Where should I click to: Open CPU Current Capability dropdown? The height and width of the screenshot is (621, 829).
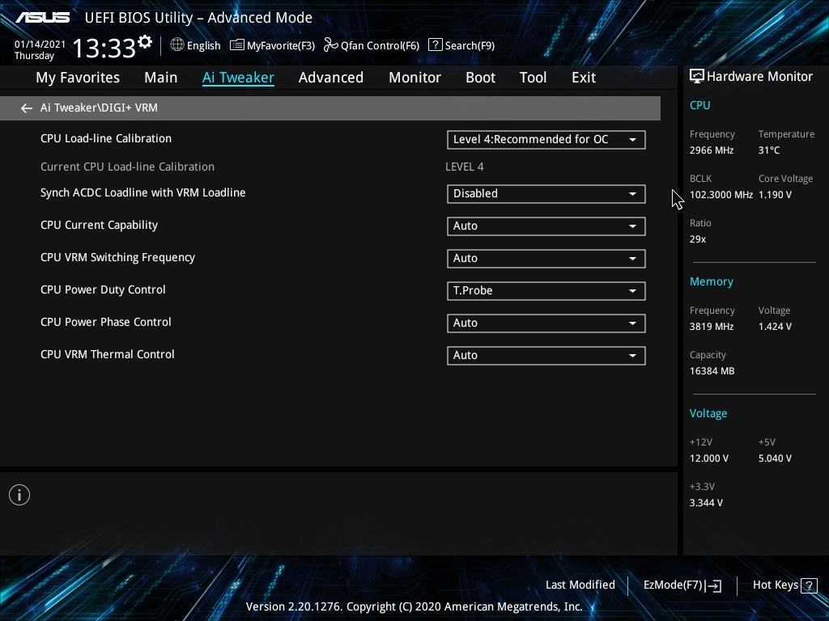[x=546, y=226]
